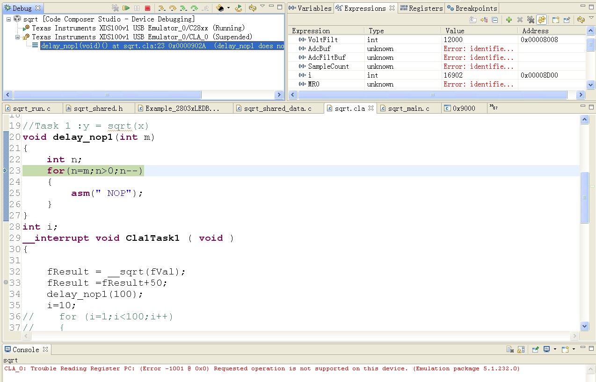Viewport: 596px width, 382px height.
Task: Toggle Scroll Lock in Console toolbar
Action: [521, 349]
